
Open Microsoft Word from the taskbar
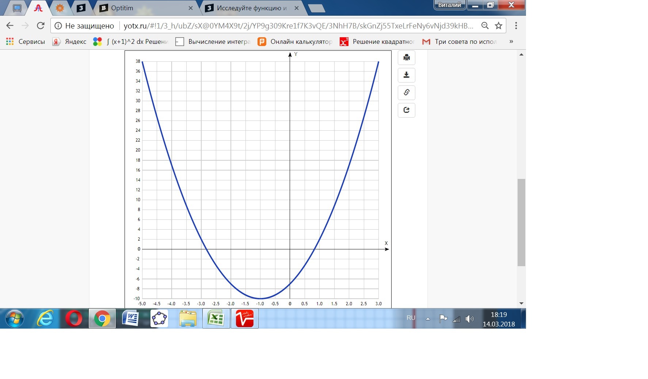tap(130, 319)
